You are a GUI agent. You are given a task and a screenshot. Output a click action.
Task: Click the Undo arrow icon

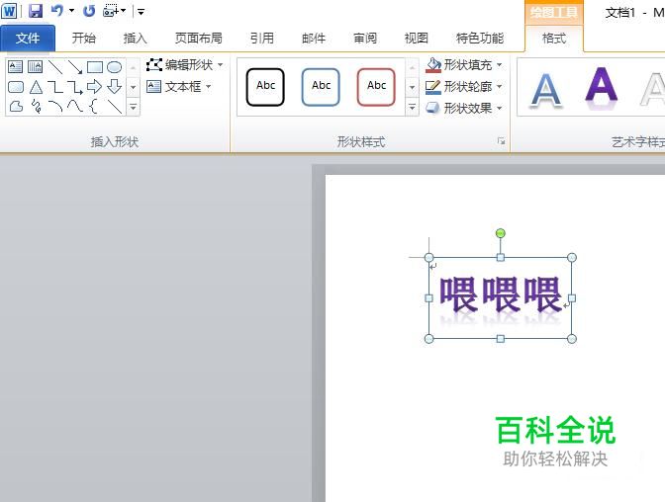[x=57, y=11]
